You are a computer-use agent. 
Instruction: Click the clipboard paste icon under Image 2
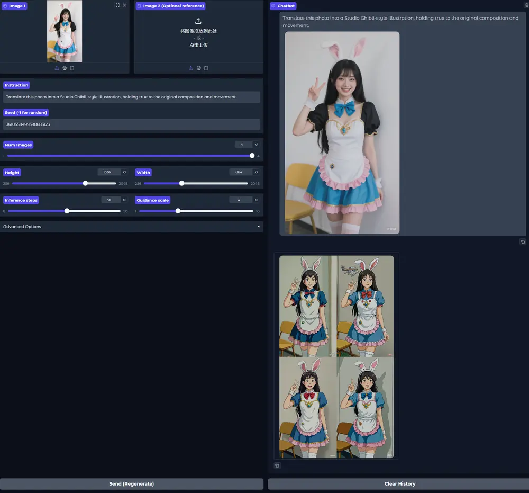tap(206, 68)
